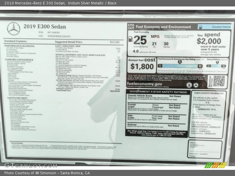Click the Frontal Crash Passenger "Not Rated" value
This screenshot has height=176, width=235.
(174, 108)
